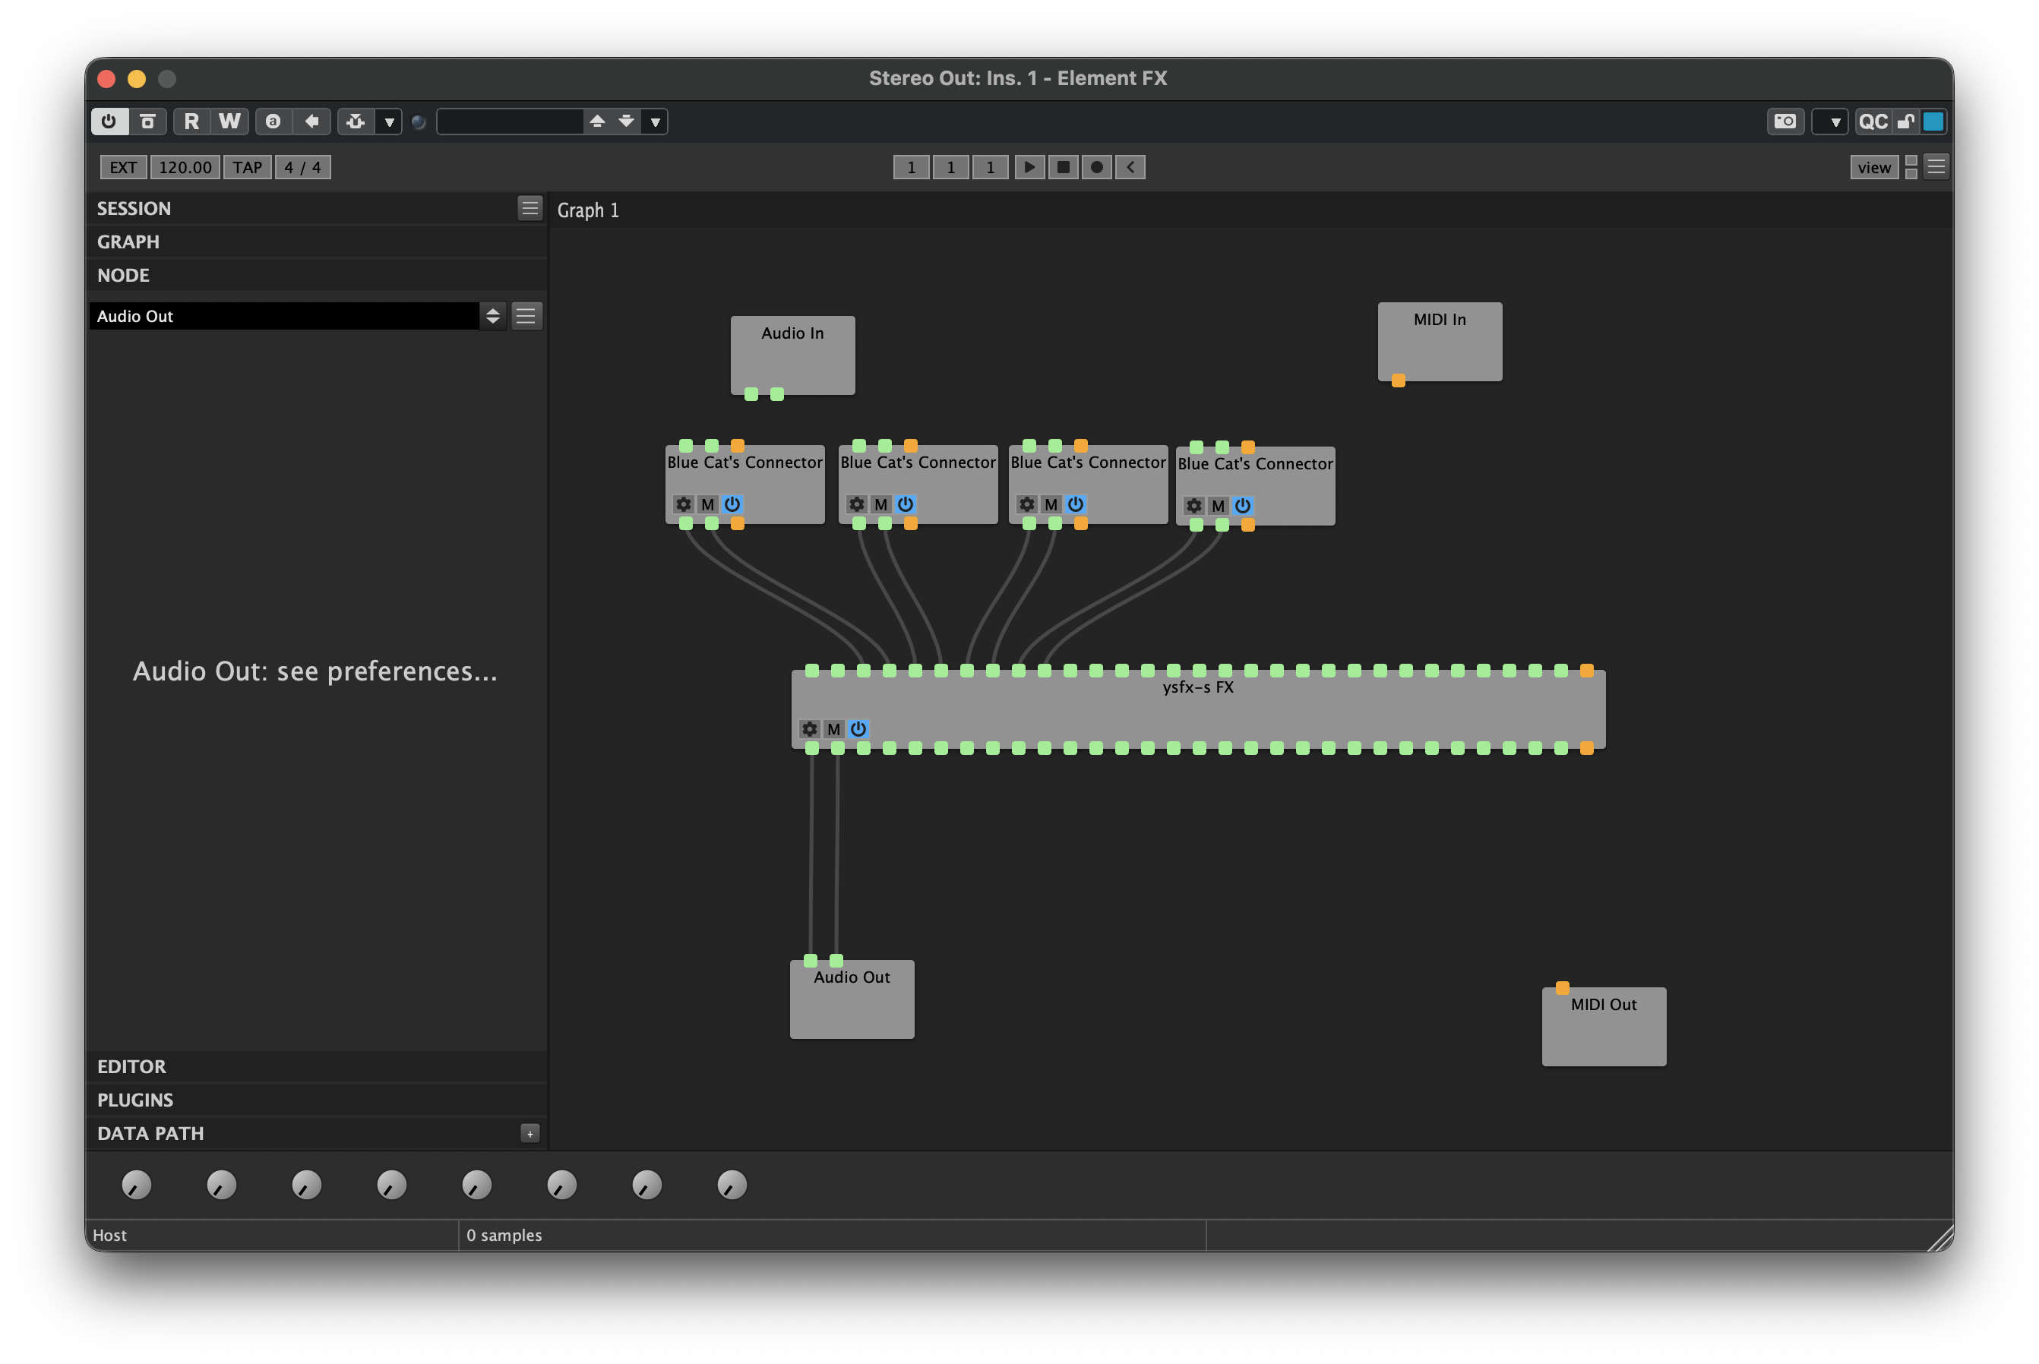Select the MIDI In node
2039x1364 pixels.
coord(1440,341)
